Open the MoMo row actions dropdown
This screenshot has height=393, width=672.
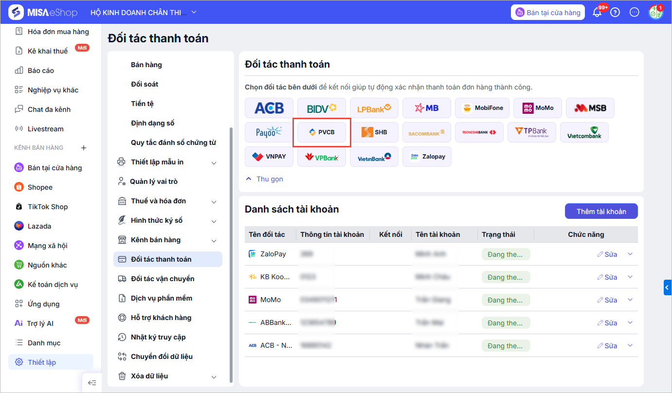click(630, 300)
